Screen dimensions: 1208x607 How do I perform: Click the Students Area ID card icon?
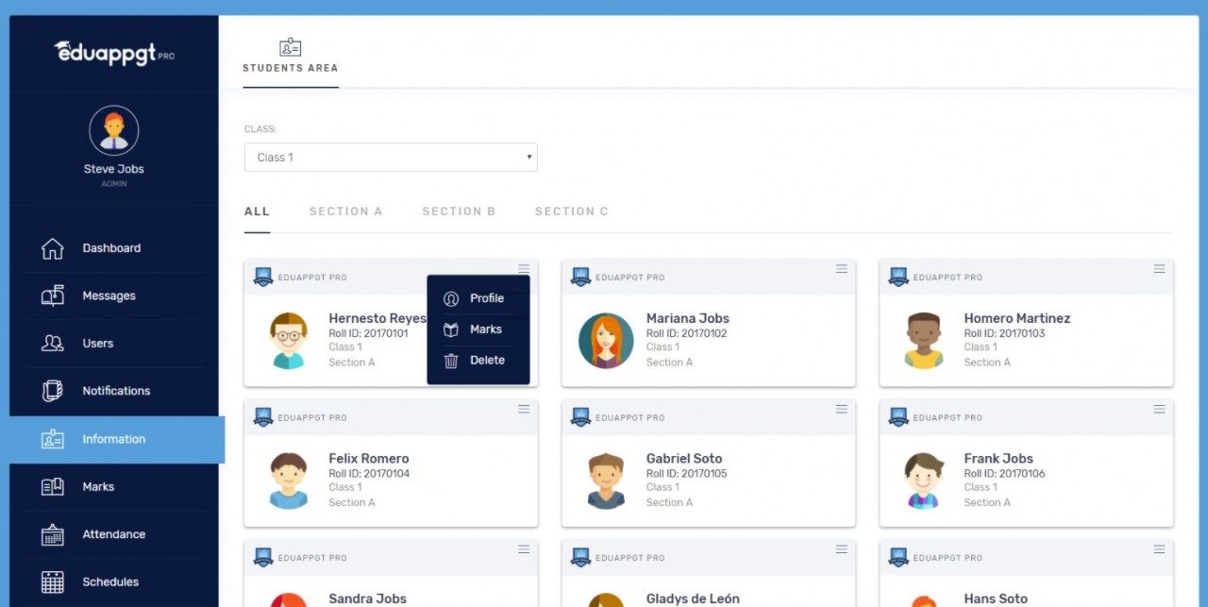pos(290,47)
